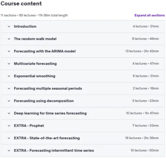
Task: Click chevron next to Forecasting multiple seasonal periods
Action: 9,88
